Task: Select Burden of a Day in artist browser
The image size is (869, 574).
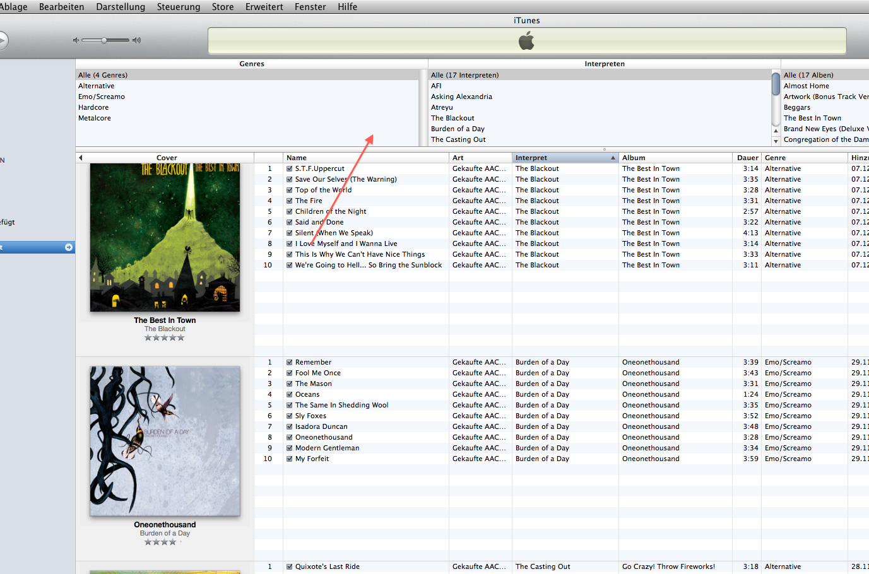Action: (x=600, y=129)
